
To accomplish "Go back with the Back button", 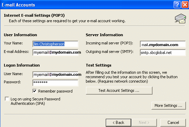I will [118, 123].
